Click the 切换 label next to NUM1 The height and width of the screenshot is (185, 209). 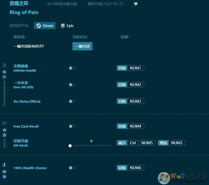point(122,68)
